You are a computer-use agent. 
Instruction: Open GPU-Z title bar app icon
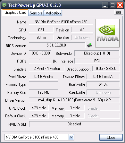[x=4, y=5]
